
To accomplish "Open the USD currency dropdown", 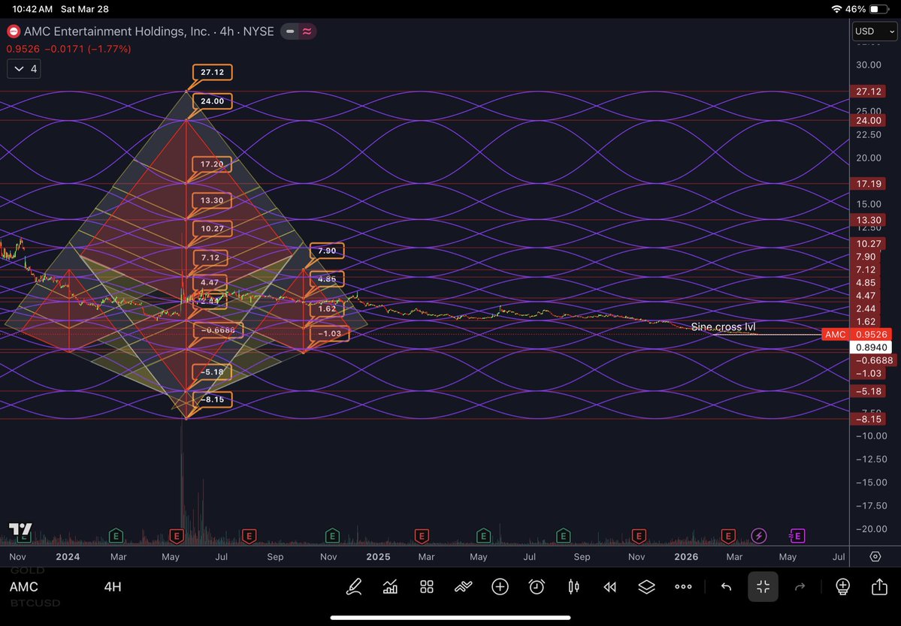I will pos(872,31).
